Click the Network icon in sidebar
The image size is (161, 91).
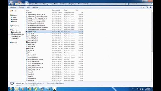click(11, 43)
